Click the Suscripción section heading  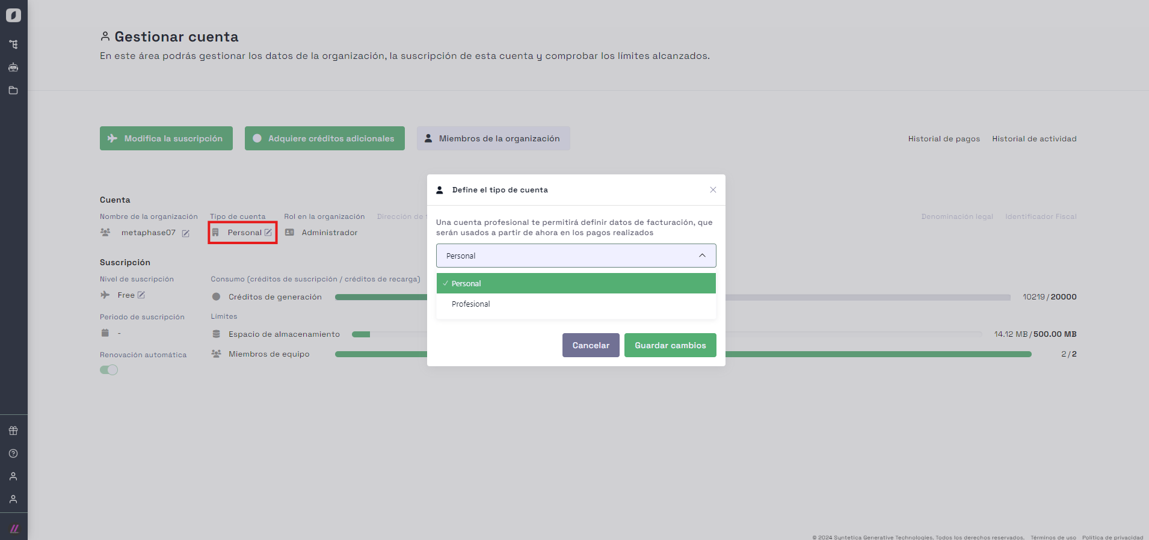(125, 263)
